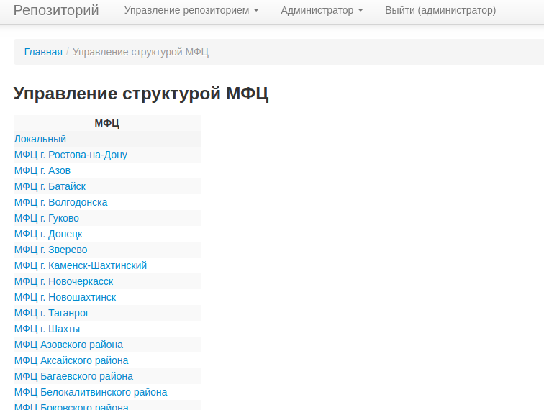The height and width of the screenshot is (410, 544).
Task: Open the МФЦ г. Таганрог link
Action: (52, 313)
